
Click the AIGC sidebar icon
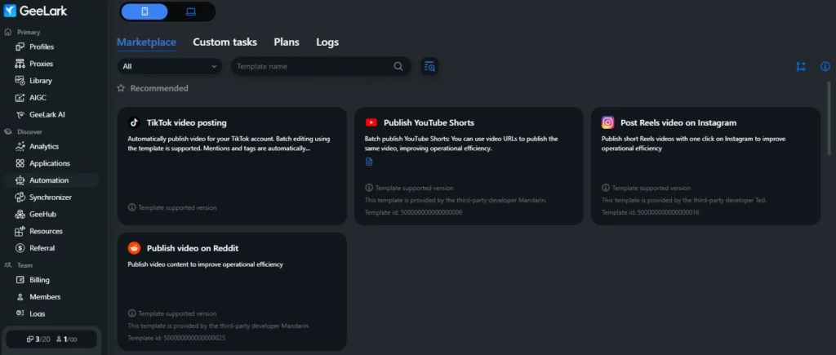[20, 98]
